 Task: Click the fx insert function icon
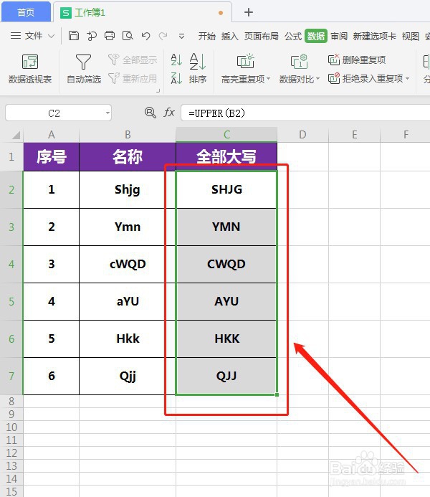[169, 113]
